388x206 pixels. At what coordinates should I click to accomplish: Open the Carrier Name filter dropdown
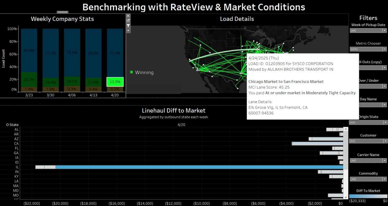point(368,160)
